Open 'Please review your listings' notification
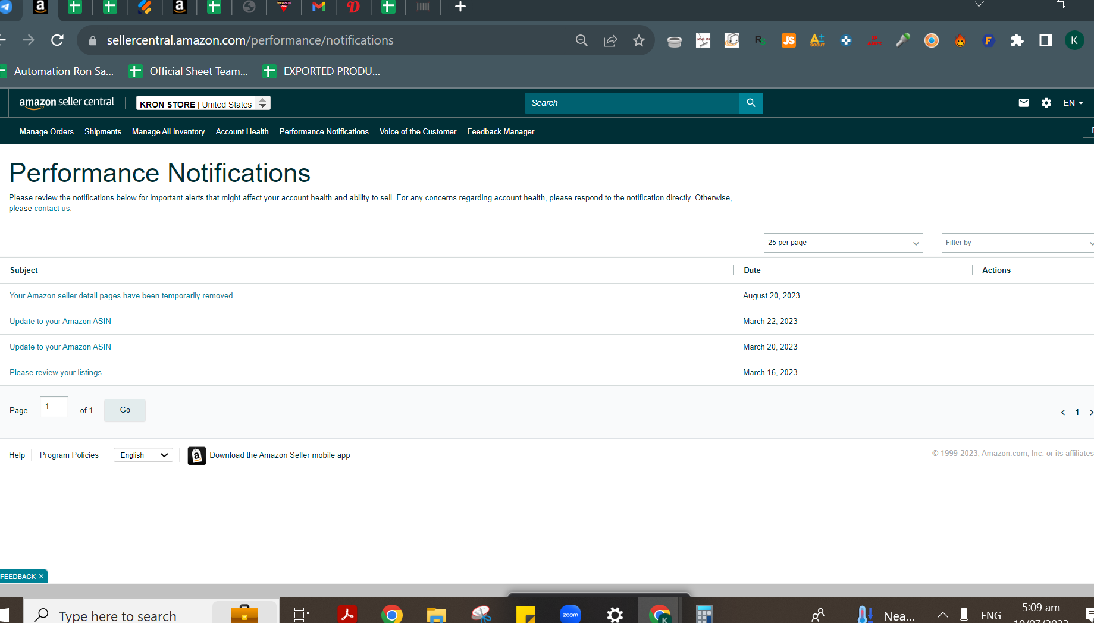1094x623 pixels. tap(55, 373)
